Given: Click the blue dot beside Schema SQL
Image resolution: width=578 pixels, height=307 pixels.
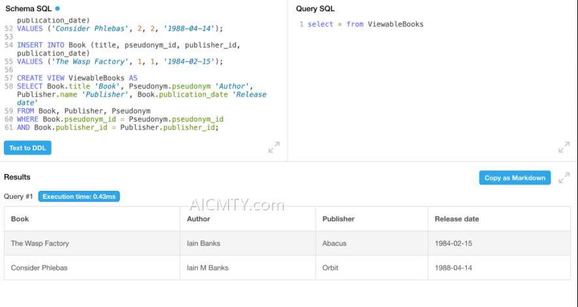Looking at the screenshot, I should pyautogui.click(x=57, y=8).
